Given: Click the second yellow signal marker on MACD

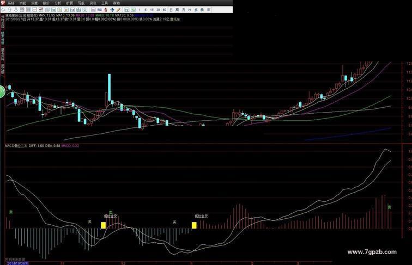Looking at the screenshot, I should point(194,225).
